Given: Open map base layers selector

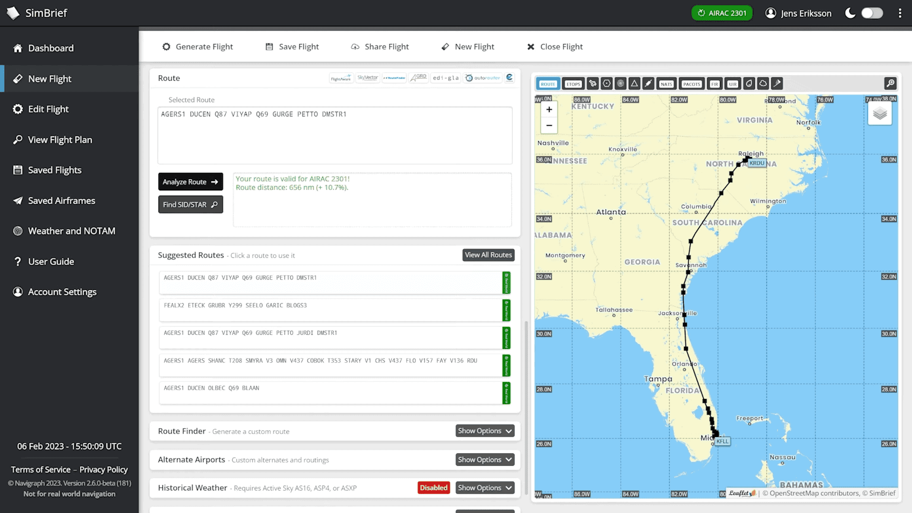Looking at the screenshot, I should [x=880, y=114].
